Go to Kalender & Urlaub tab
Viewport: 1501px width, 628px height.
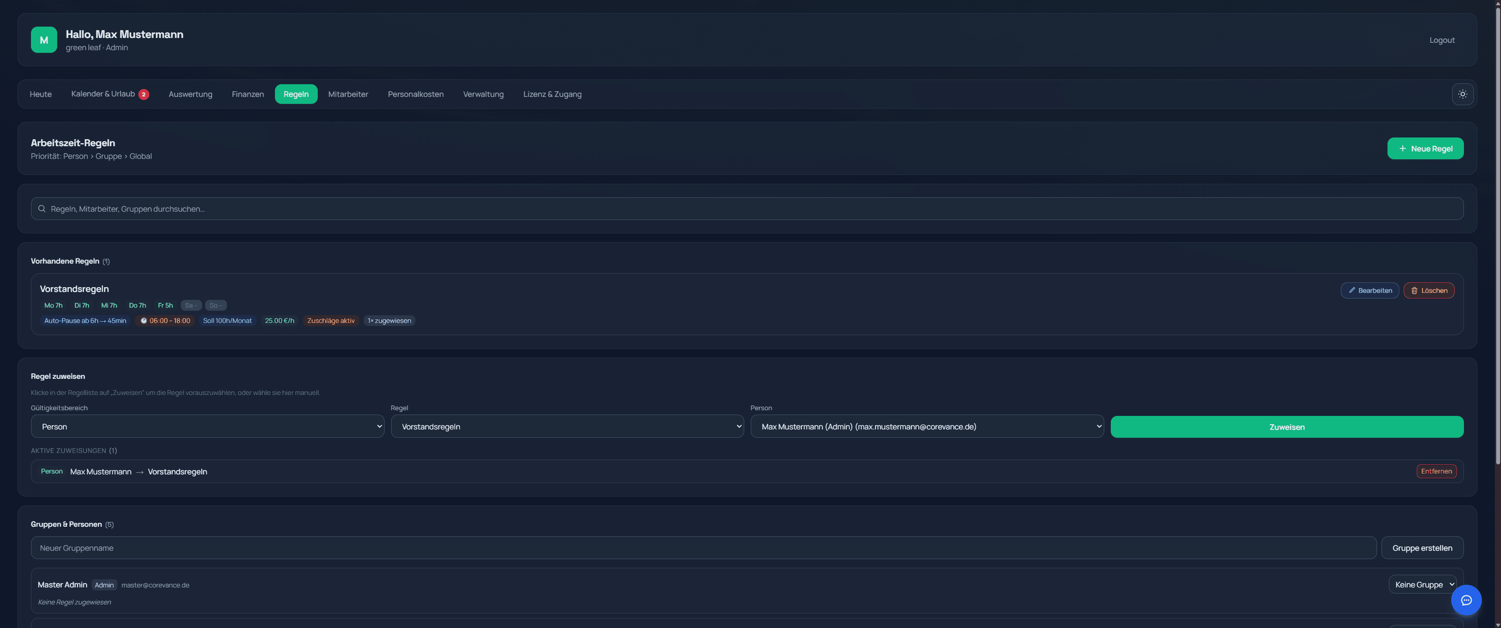point(103,94)
